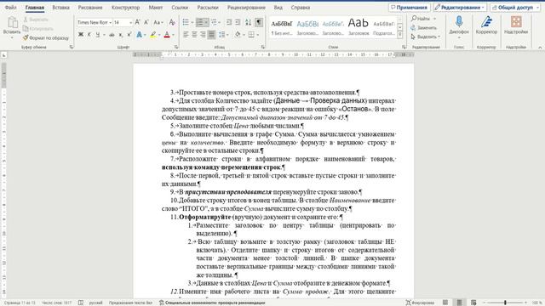Toggle justified text alignment
The height and width of the screenshot is (306, 545).
[x=211, y=34]
